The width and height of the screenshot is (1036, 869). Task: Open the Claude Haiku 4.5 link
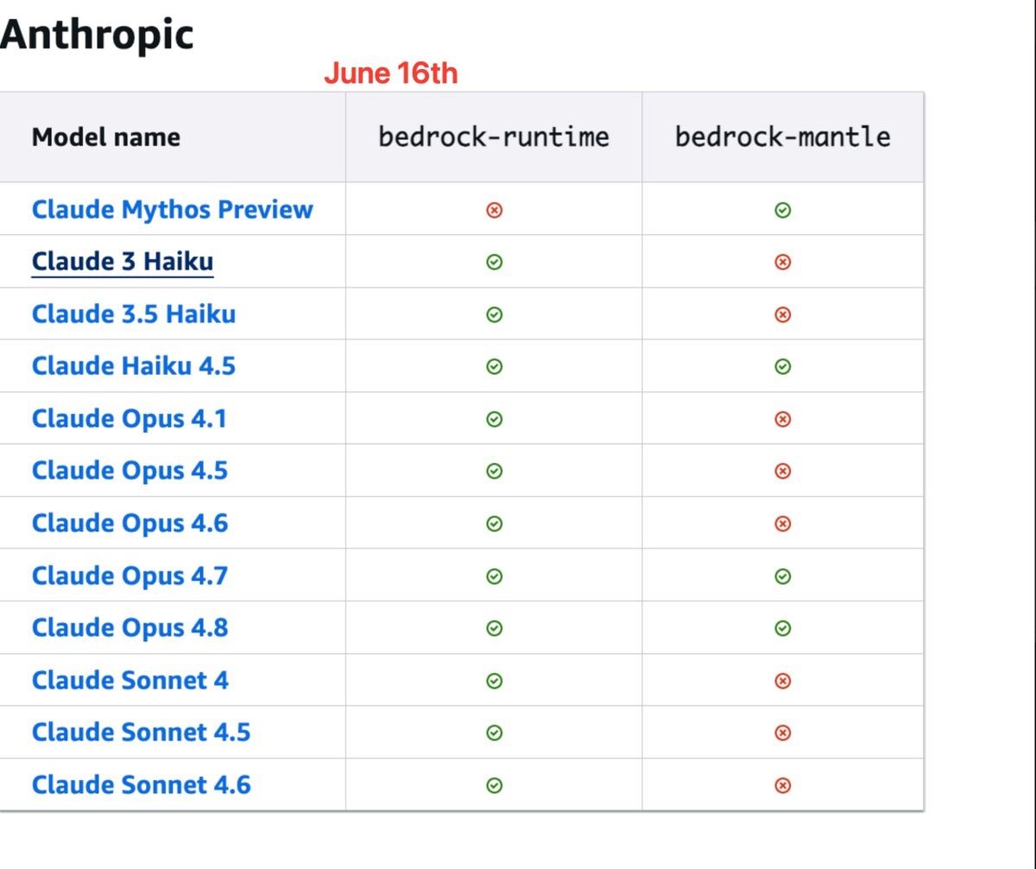(134, 366)
